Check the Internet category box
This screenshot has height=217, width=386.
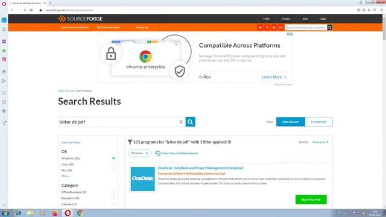pos(113,204)
